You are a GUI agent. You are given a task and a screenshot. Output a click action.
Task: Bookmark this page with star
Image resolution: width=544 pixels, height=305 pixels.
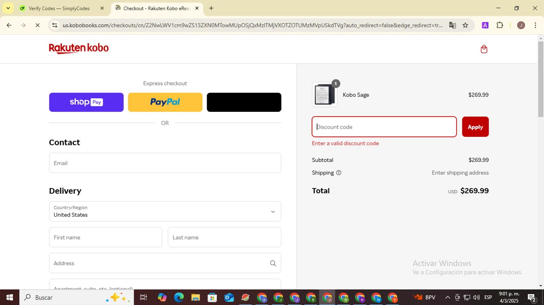click(465, 25)
